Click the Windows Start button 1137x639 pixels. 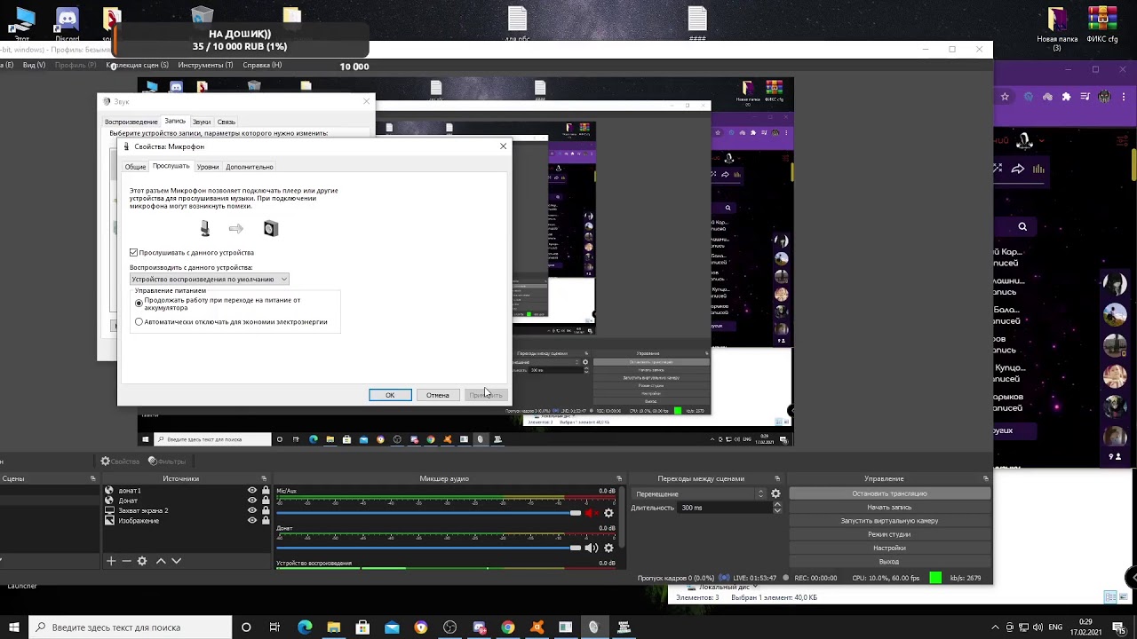[14, 627]
